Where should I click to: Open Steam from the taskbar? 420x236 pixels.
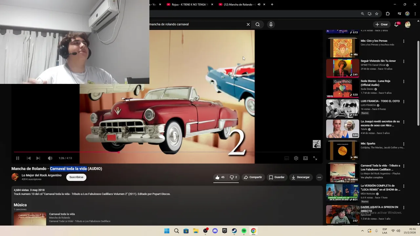pyautogui.click(x=234, y=231)
